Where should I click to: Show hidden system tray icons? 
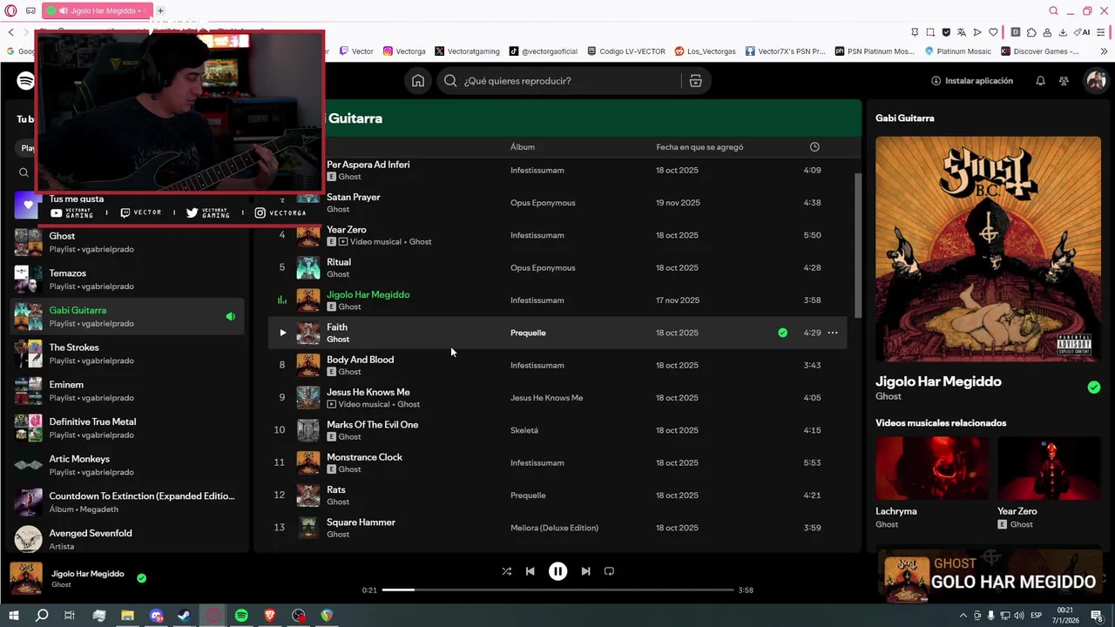[964, 616]
